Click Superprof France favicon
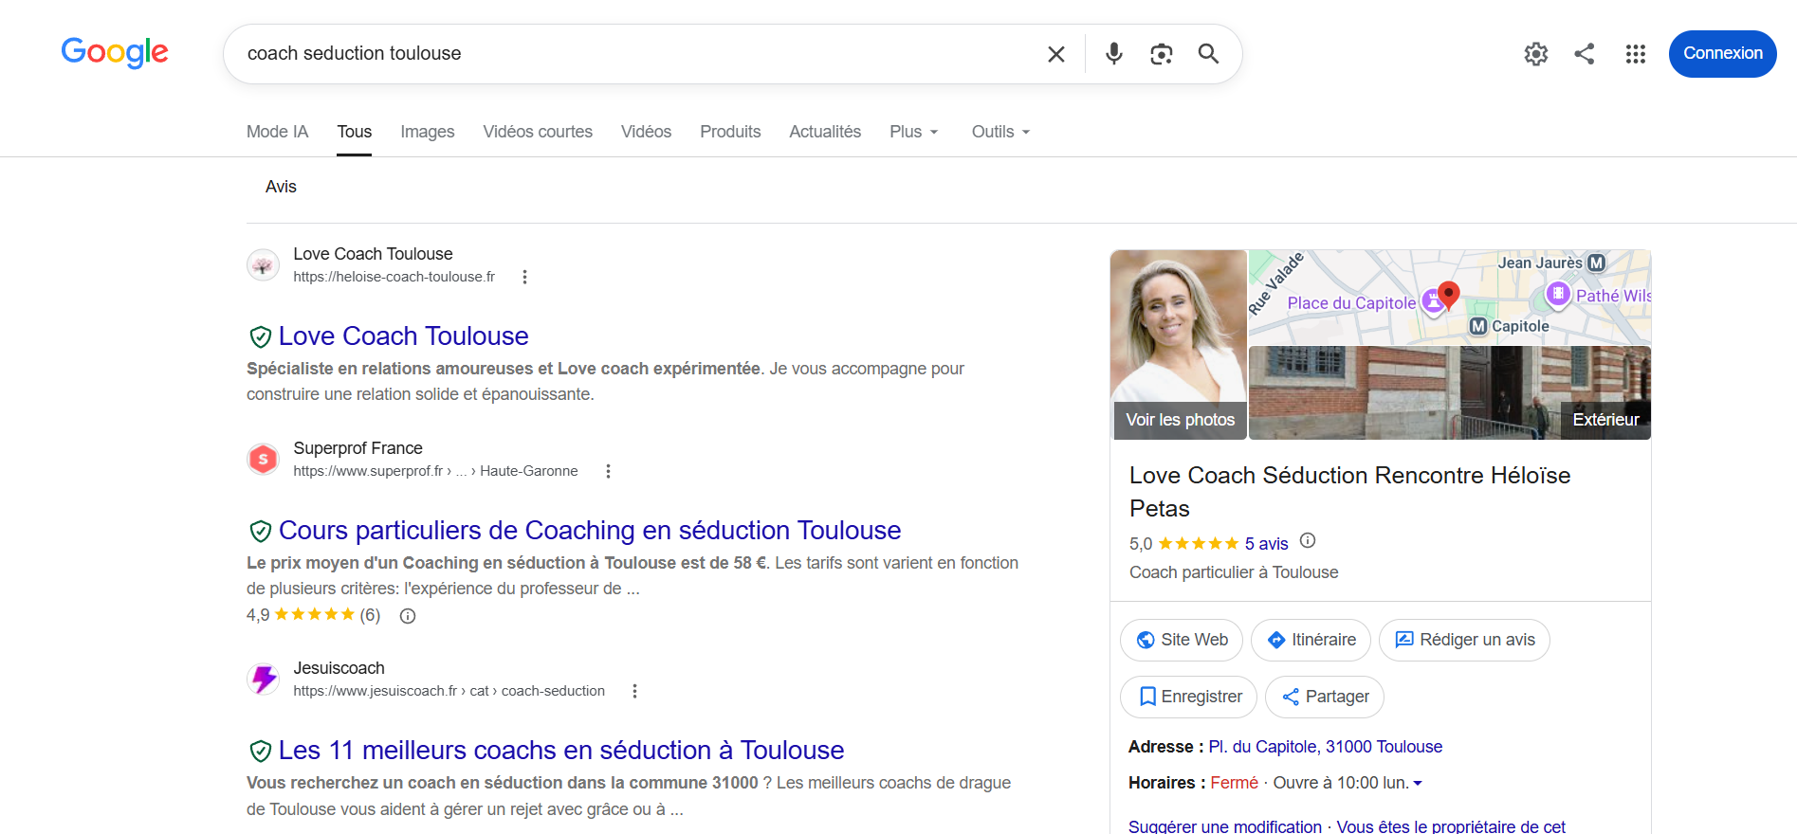The height and width of the screenshot is (834, 1797). pos(263,460)
